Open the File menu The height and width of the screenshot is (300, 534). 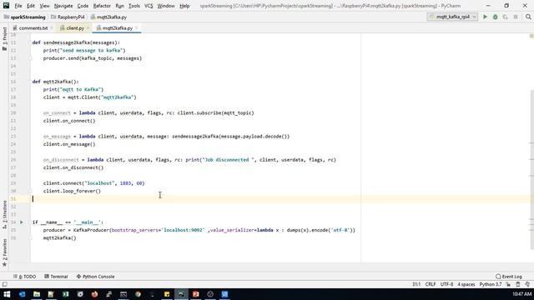point(18,6)
